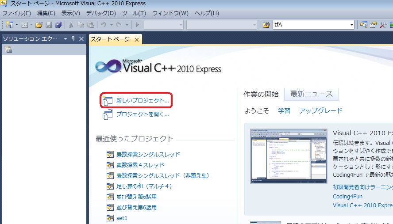
Task: Click the New Project toolbar icon
Action: pyautogui.click(x=10, y=25)
